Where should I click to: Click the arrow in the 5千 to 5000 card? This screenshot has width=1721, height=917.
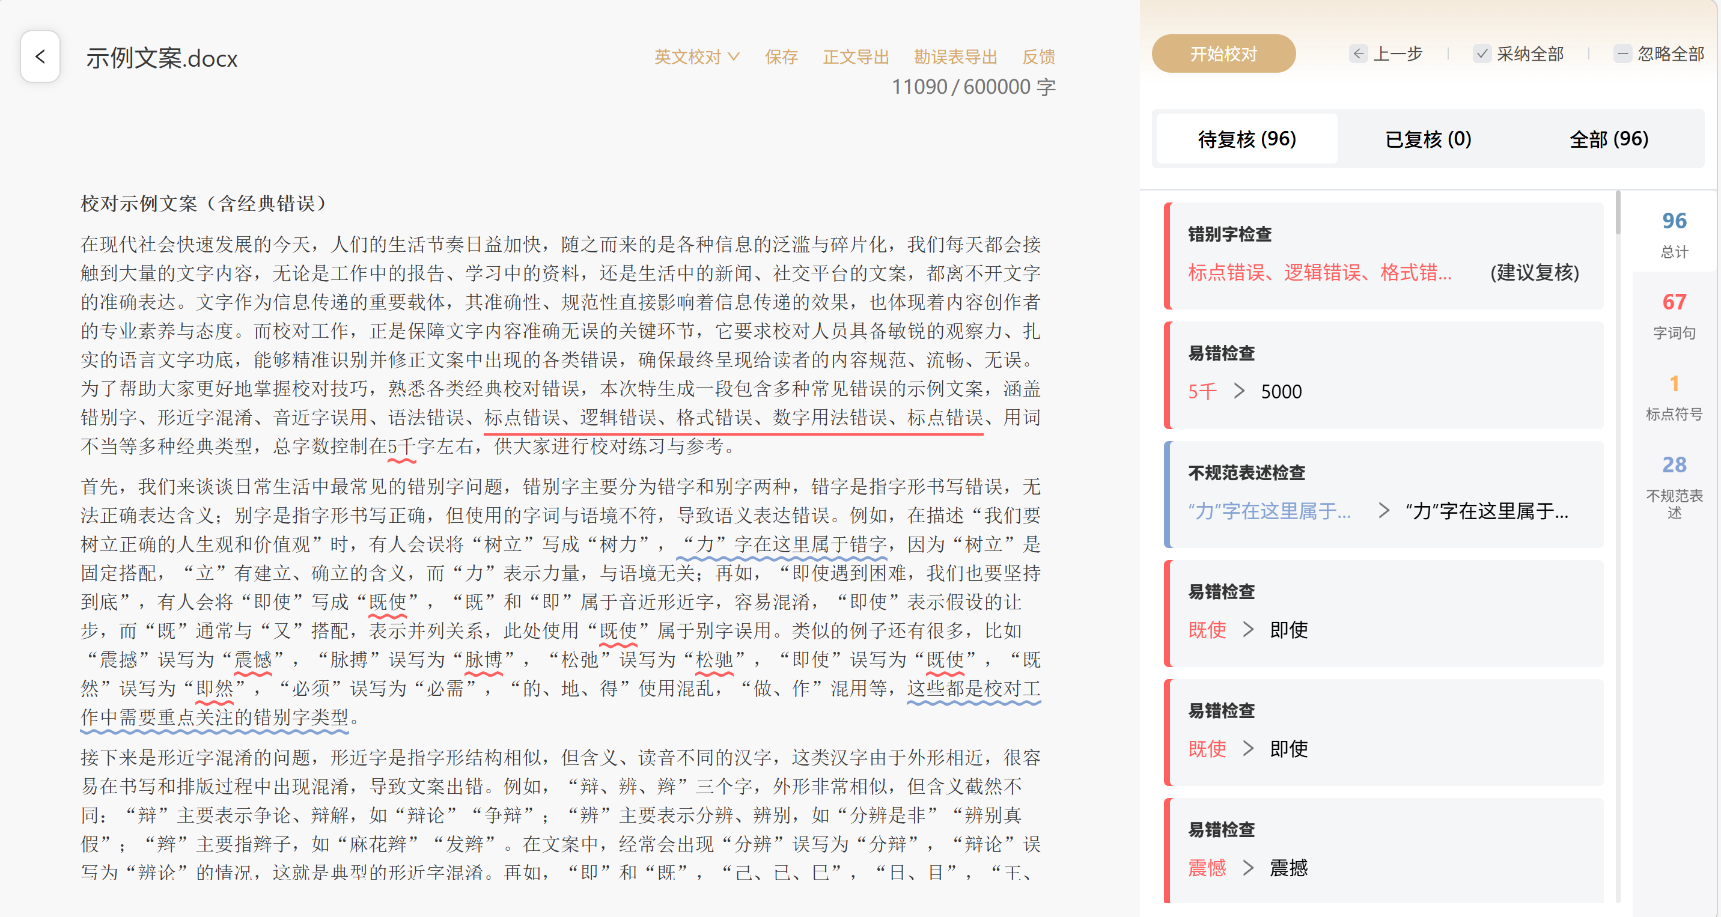click(1239, 391)
